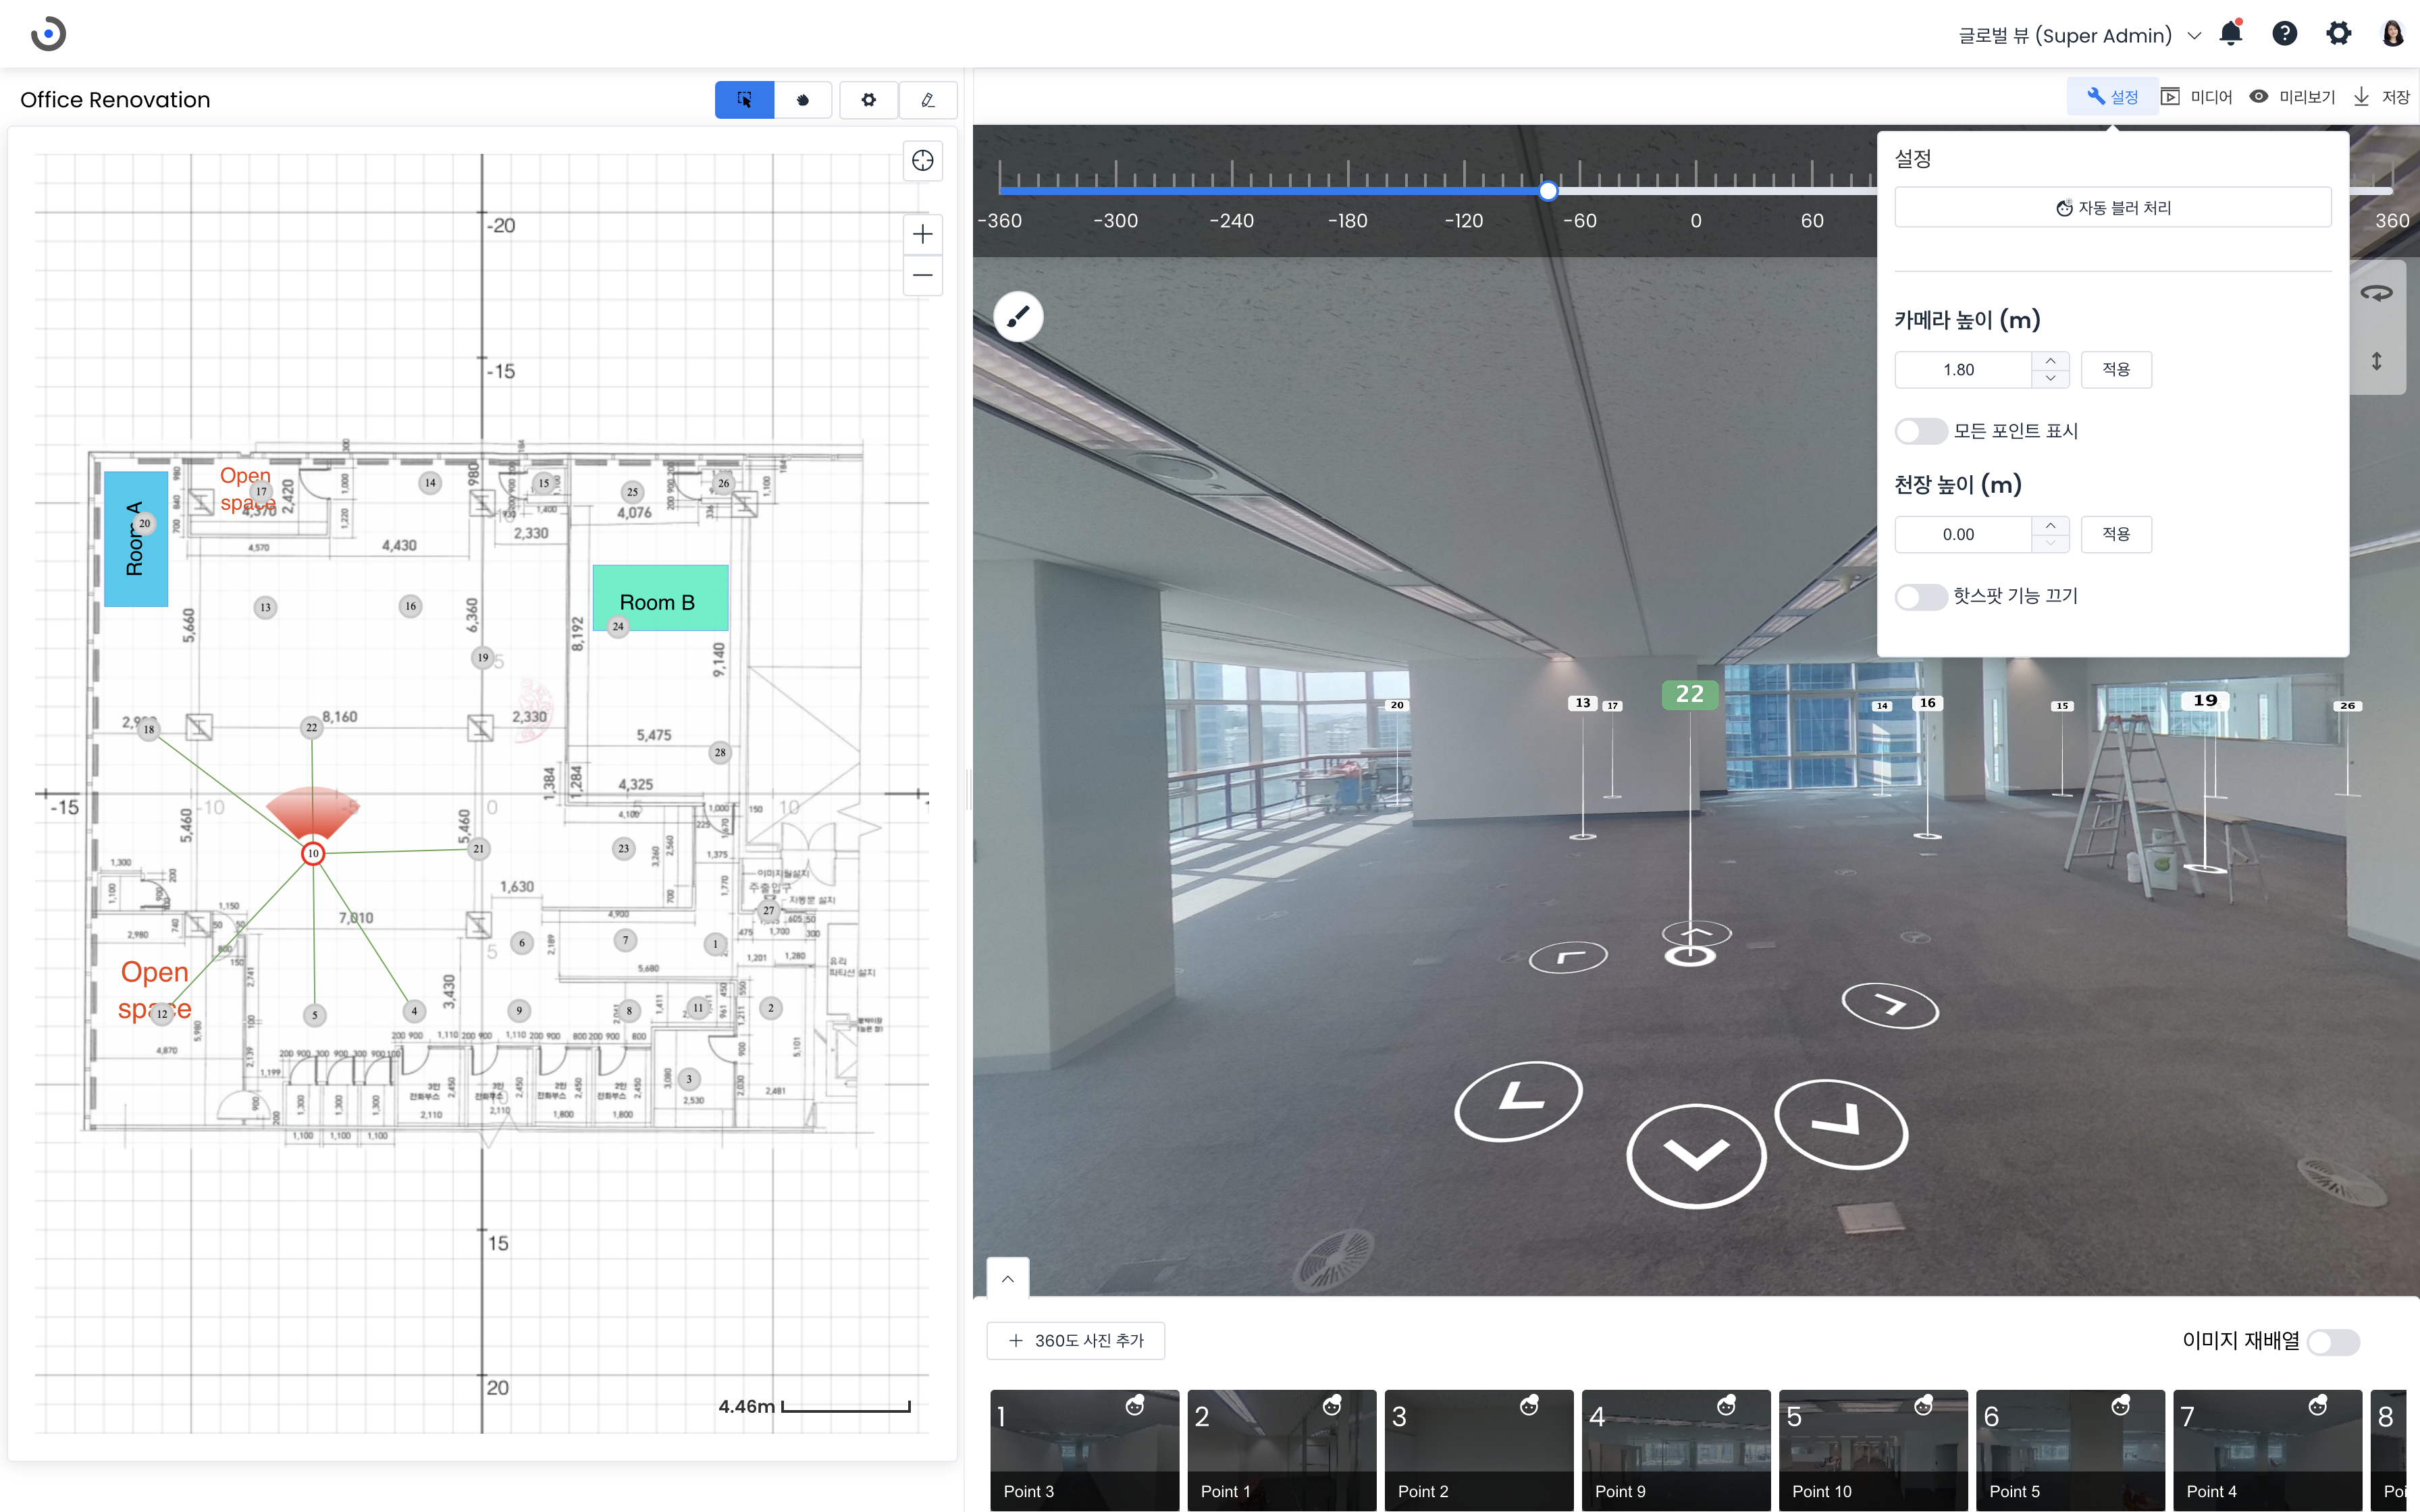This screenshot has height=1512, width=2420.
Task: Open the 미디어 tab
Action: 2197,97
